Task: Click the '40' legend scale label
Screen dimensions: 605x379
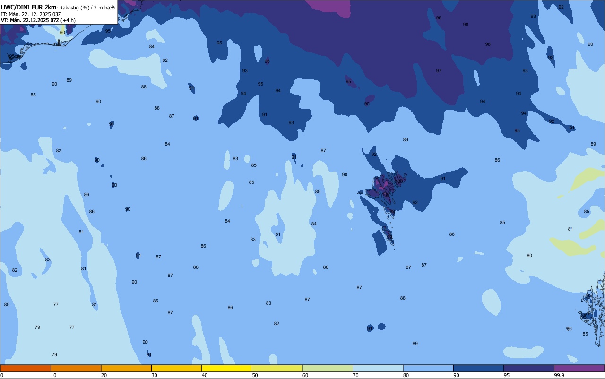Action: [x=205, y=375]
